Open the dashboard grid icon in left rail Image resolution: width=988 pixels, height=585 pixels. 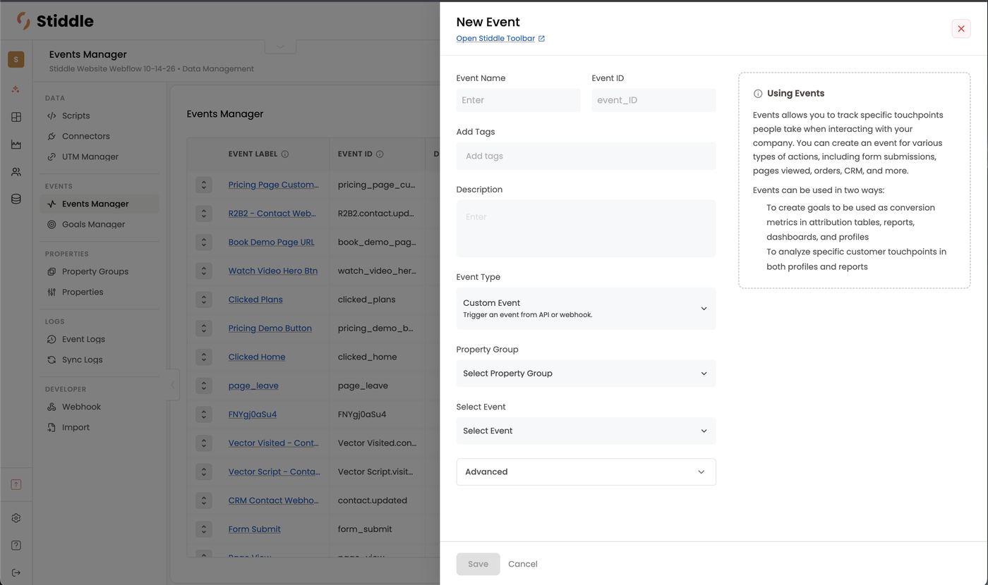[16, 117]
